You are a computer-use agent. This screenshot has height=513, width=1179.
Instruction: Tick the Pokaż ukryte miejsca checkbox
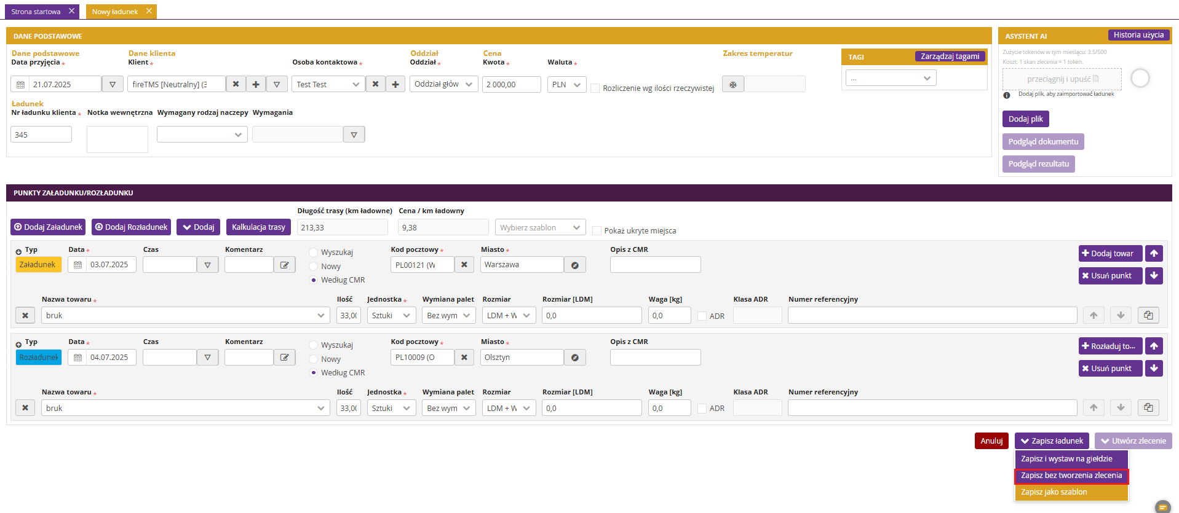click(597, 231)
